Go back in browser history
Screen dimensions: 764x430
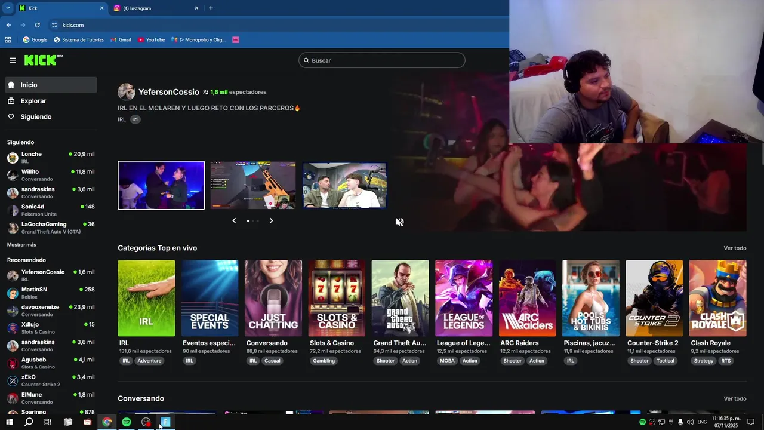(8, 25)
